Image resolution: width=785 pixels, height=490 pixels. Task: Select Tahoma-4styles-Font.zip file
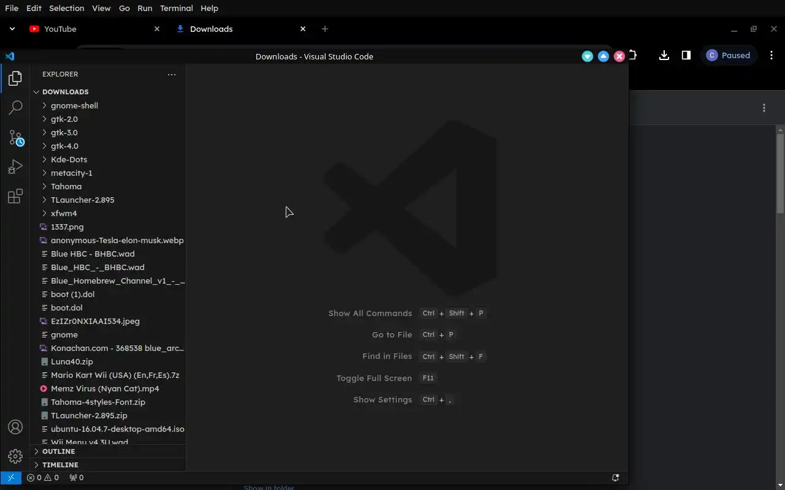108,402
